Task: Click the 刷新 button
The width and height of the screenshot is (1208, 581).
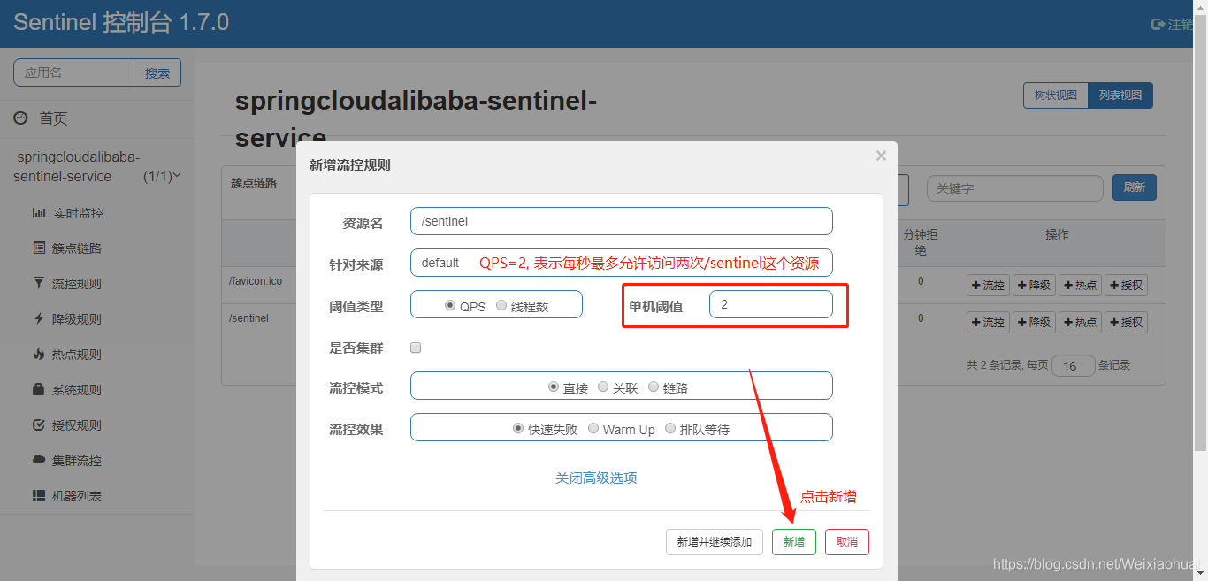Action: coord(1135,187)
